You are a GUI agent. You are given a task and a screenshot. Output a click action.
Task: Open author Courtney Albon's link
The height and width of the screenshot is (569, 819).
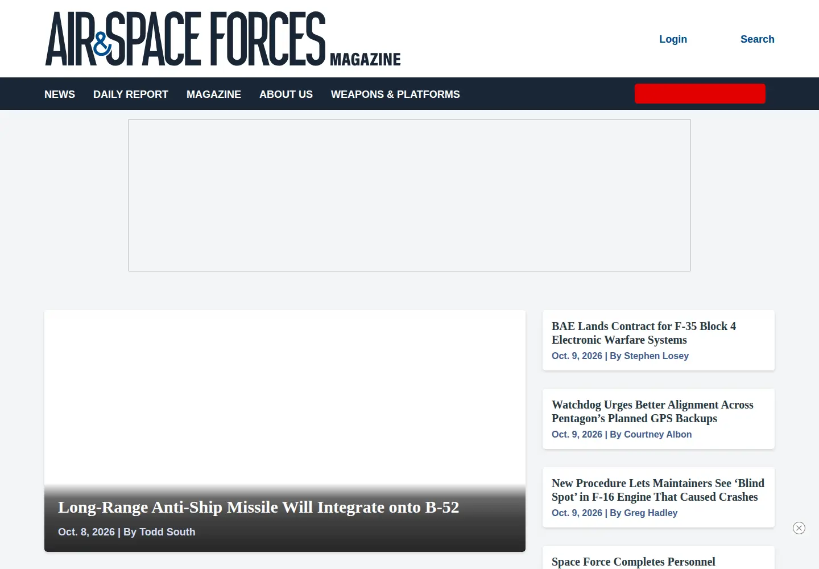click(658, 434)
